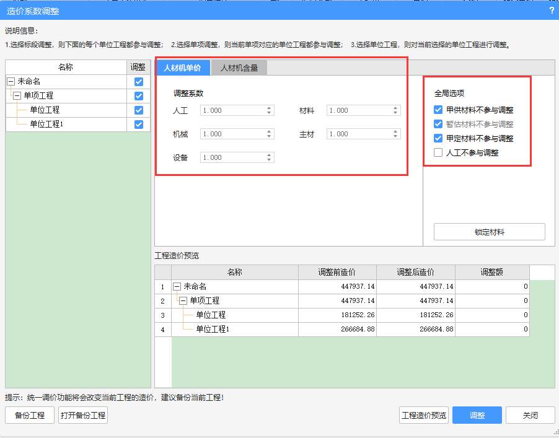Screen dimensions: 559x438
Task: Increase the 设备 coefficient with up arrow
Action: pos(269,155)
